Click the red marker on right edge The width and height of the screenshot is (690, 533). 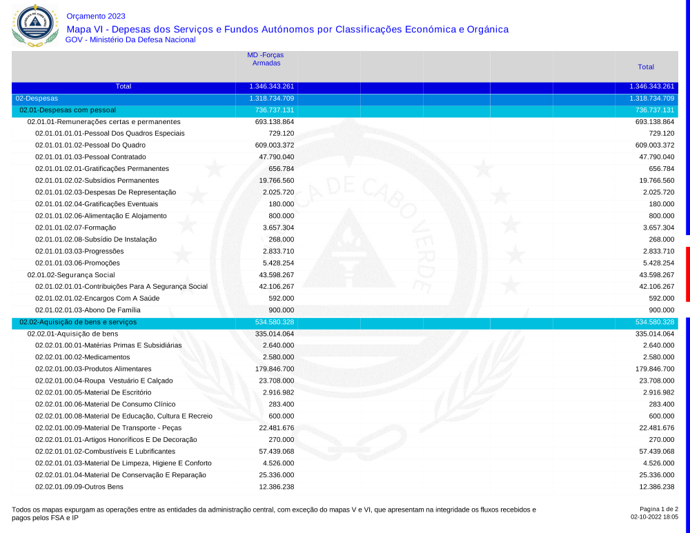pyautogui.click(x=687, y=274)
